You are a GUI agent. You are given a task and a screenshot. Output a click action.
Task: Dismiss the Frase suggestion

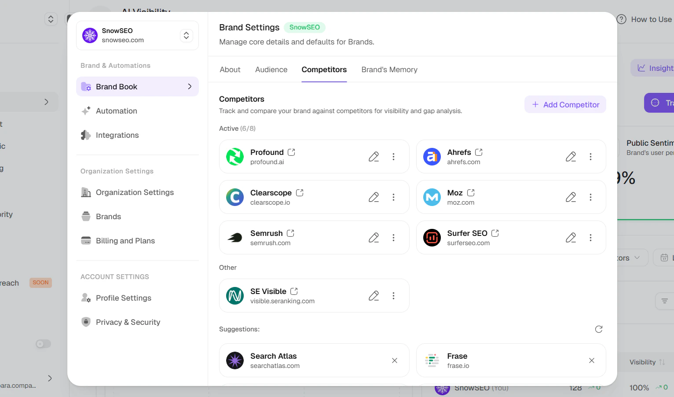click(x=591, y=360)
